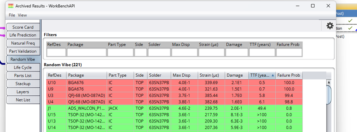Sort table by Damage column header

(x=237, y=75)
